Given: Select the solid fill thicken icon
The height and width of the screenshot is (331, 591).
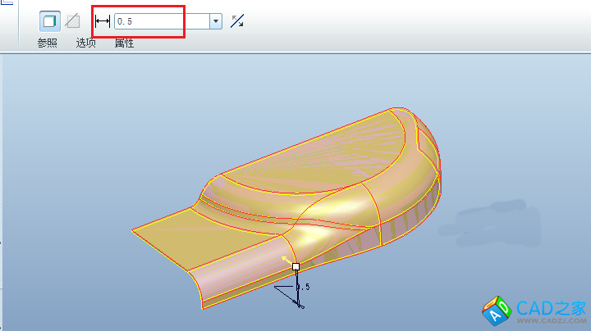Looking at the screenshot, I should (x=49, y=21).
